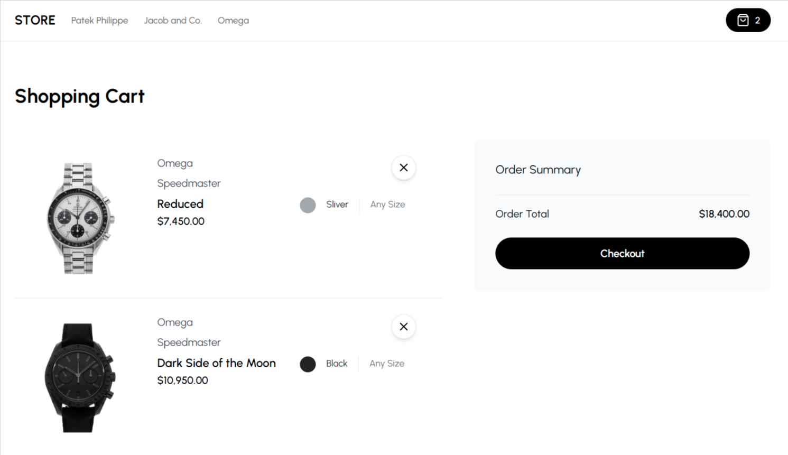Click Any Size on the Reduced watch
The width and height of the screenshot is (788, 455).
pyautogui.click(x=387, y=205)
